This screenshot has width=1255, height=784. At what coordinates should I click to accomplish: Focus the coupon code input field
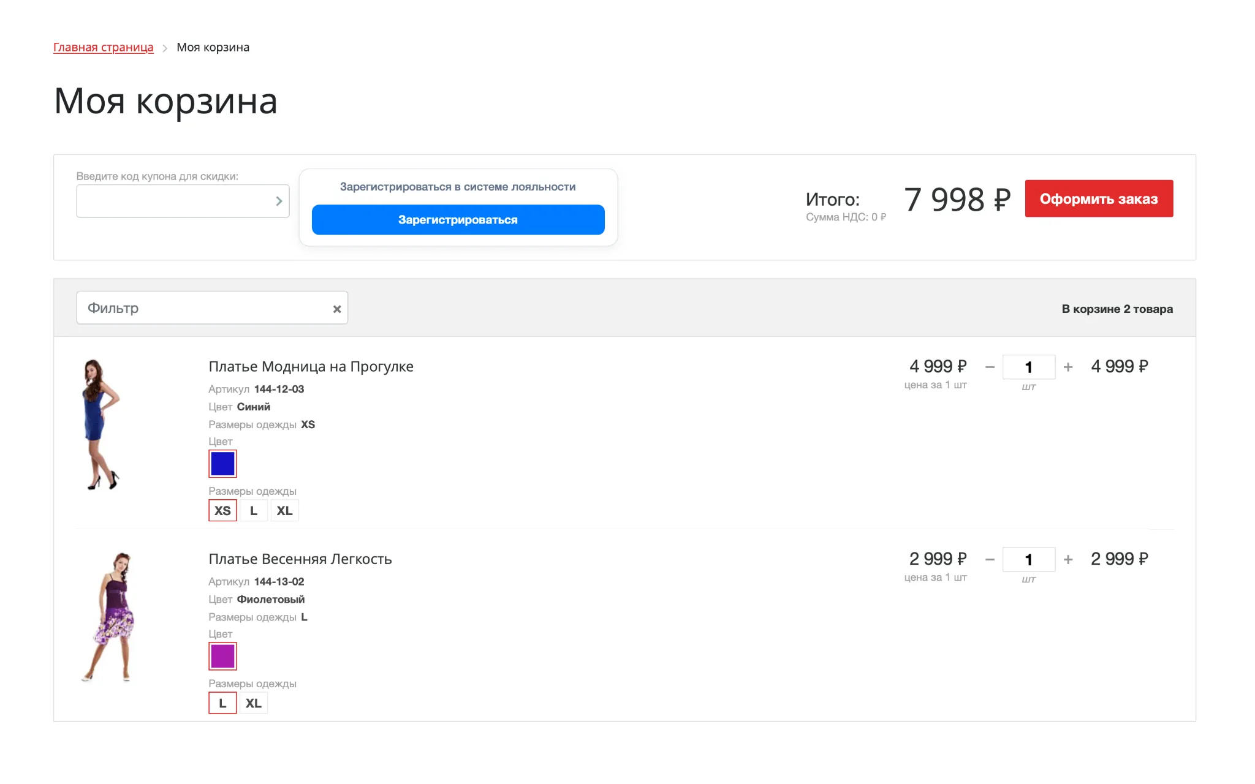click(x=174, y=201)
